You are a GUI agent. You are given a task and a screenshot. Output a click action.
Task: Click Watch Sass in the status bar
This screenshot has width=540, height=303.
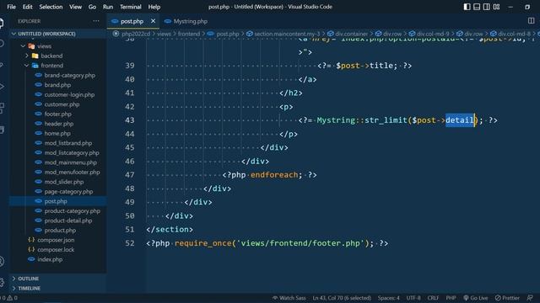(289, 298)
